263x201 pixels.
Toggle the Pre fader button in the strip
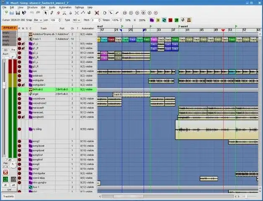[13, 50]
